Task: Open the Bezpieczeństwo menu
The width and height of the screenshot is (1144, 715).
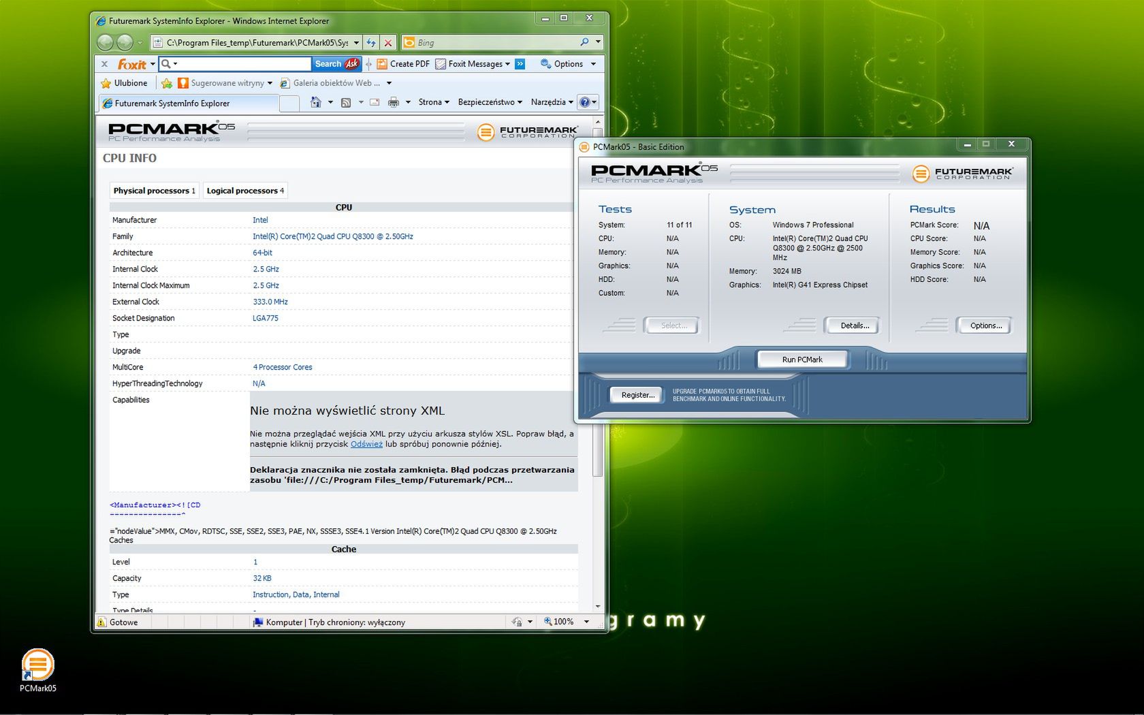Action: pyautogui.click(x=490, y=102)
